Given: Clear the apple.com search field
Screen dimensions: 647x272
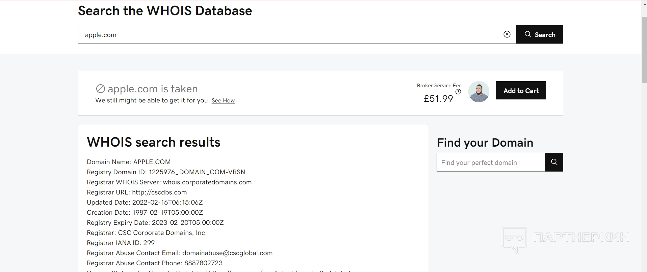Looking at the screenshot, I should (507, 34).
